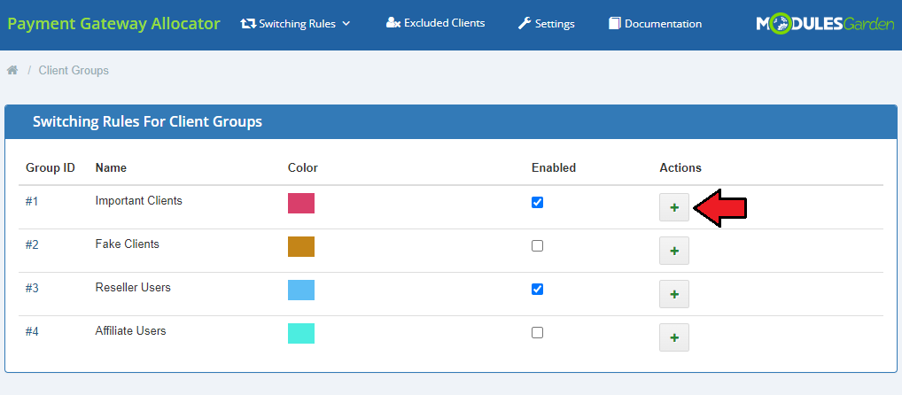Click the plus button for Important Clients
This screenshot has width=902, height=395.
tap(674, 207)
